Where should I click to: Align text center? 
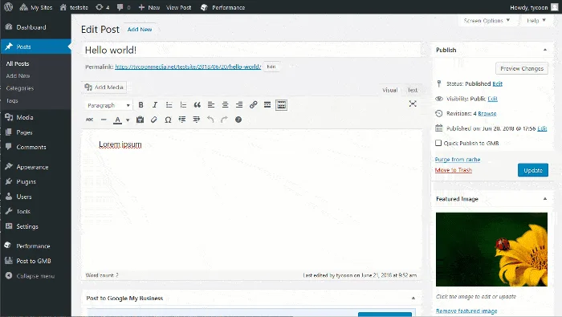225,105
